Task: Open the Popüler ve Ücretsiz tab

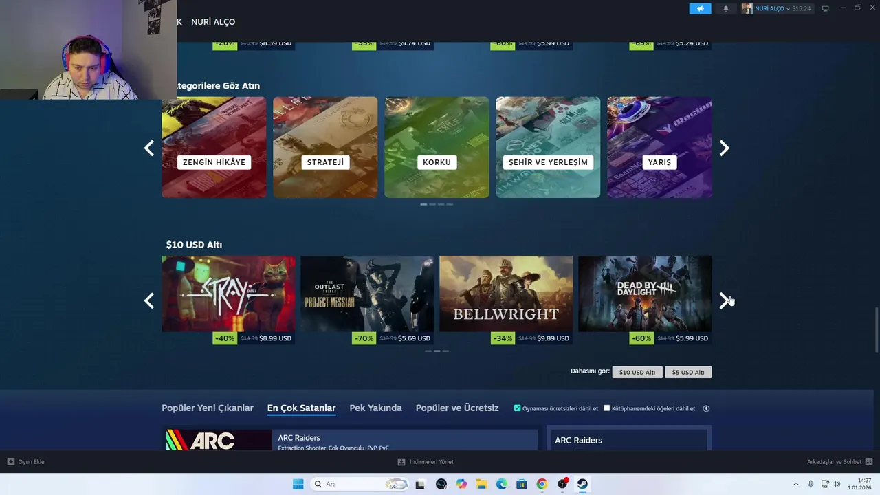Action: point(457,408)
